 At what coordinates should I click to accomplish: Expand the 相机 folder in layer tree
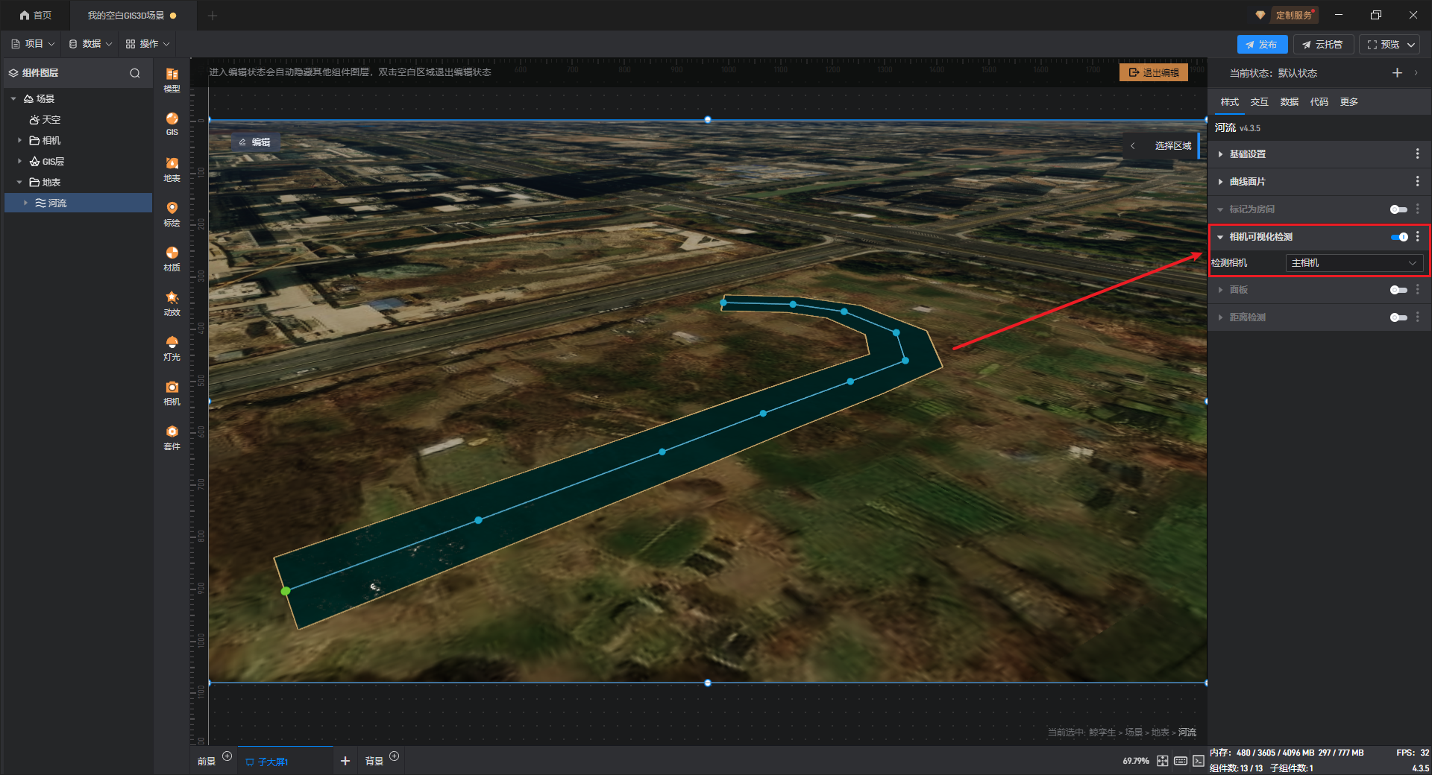point(19,140)
